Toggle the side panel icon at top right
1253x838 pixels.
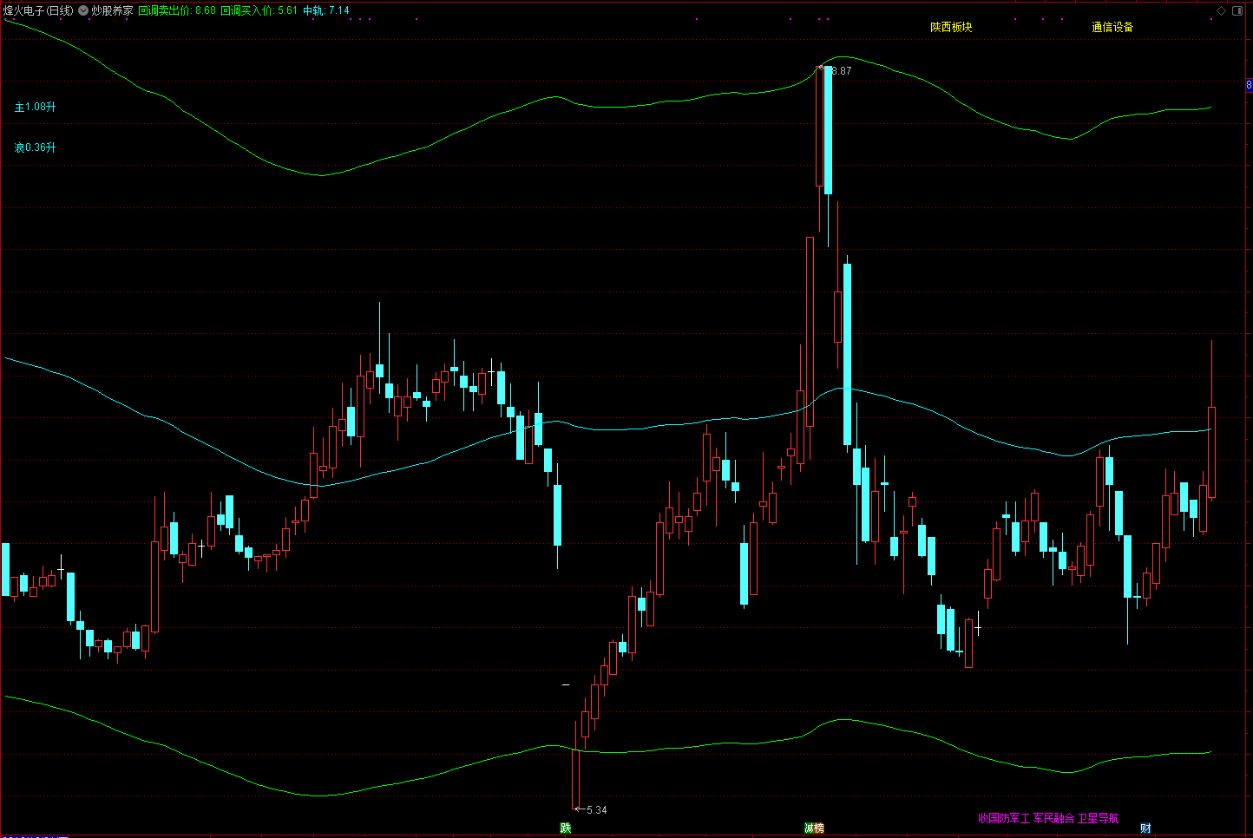pyautogui.click(x=1237, y=10)
